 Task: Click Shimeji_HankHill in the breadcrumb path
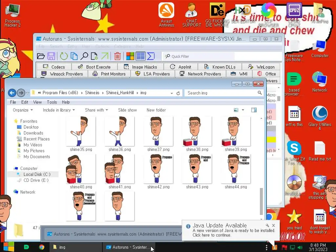pyautogui.click(x=120, y=93)
